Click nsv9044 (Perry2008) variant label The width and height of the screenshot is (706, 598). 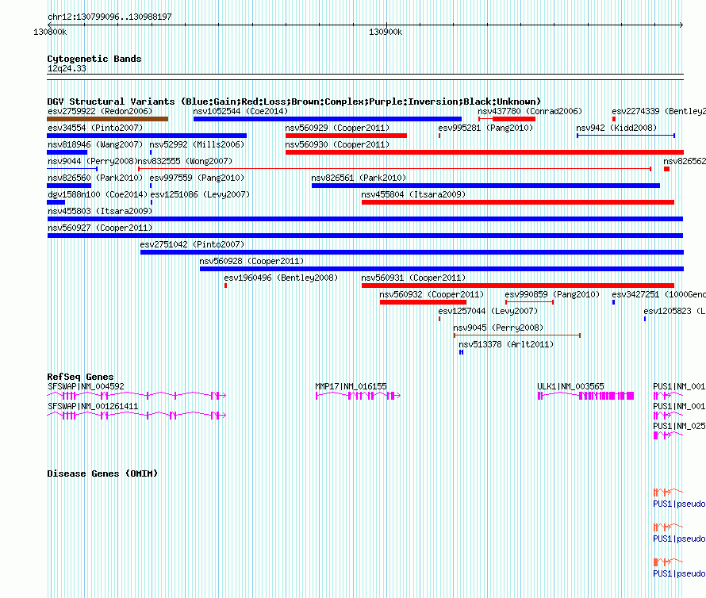[x=92, y=161]
